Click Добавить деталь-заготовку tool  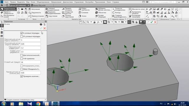pos(103,9)
